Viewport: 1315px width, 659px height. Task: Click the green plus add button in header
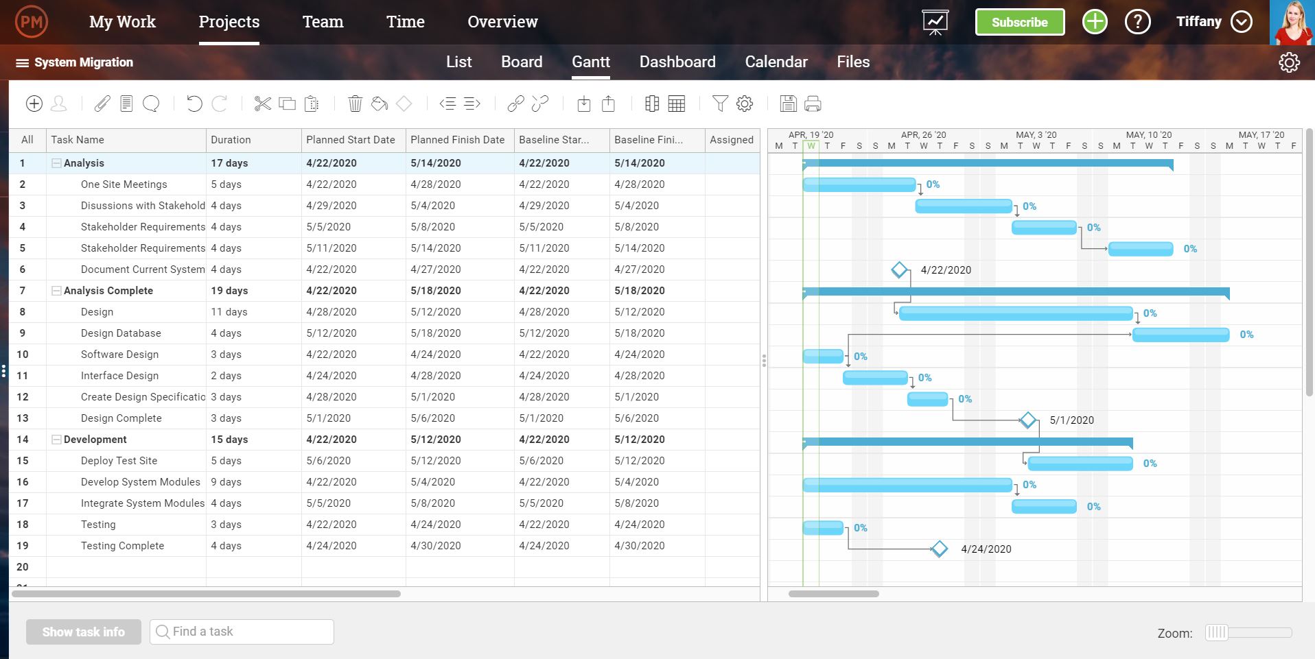tap(1095, 22)
